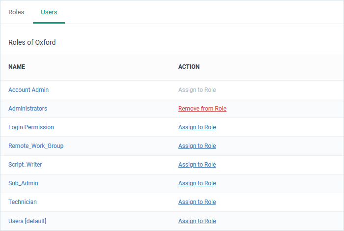Open the Technician role

tap(23, 202)
